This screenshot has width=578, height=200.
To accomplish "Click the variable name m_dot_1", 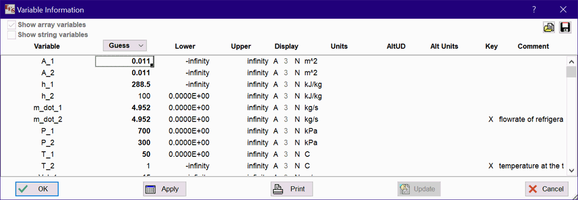I will tap(47, 108).
